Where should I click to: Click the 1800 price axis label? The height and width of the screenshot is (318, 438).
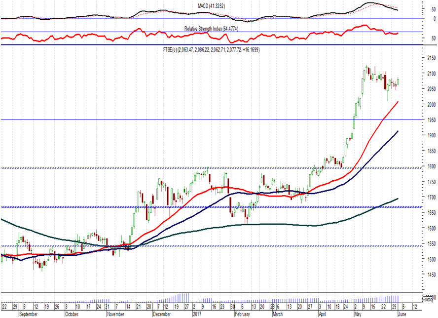(431, 166)
